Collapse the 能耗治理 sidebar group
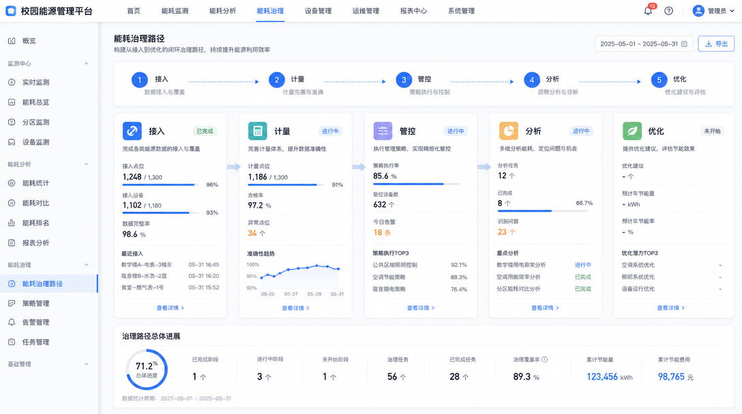The height and width of the screenshot is (414, 742). coord(86,265)
